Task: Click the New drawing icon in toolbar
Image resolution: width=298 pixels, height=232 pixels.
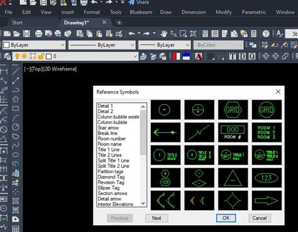Action: tap(7, 34)
